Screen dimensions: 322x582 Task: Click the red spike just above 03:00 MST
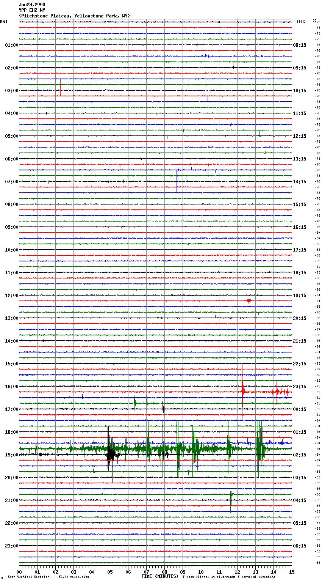click(x=60, y=88)
